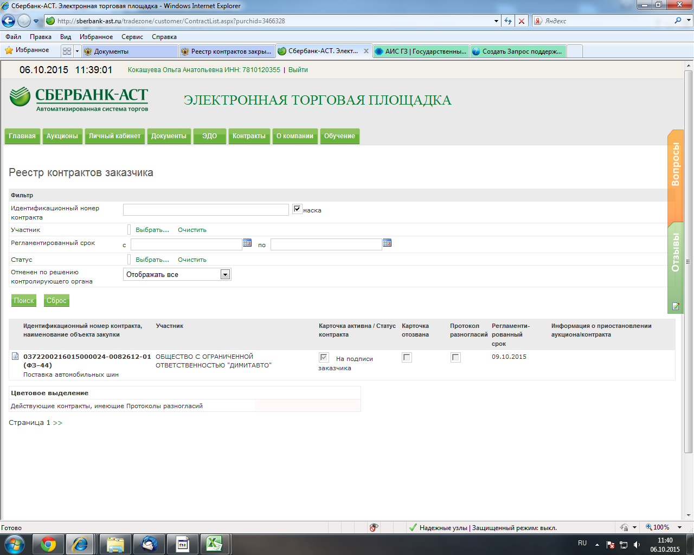Go back with the browser Back arrow

tap(9, 21)
